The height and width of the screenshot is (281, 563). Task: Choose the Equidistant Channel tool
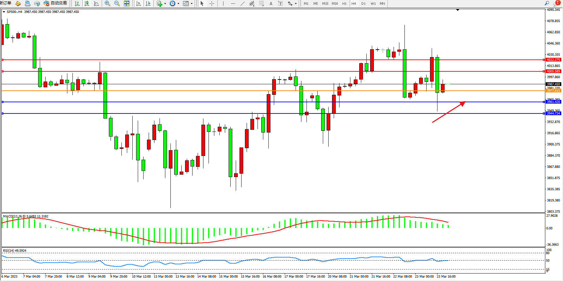(252, 3)
